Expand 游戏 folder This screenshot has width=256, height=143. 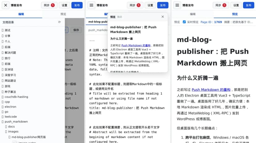[7, 86]
